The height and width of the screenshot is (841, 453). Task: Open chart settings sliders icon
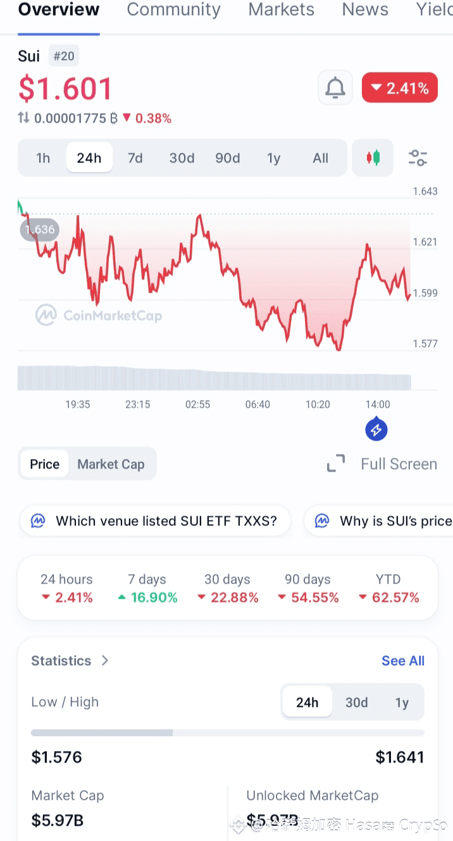pyautogui.click(x=418, y=157)
